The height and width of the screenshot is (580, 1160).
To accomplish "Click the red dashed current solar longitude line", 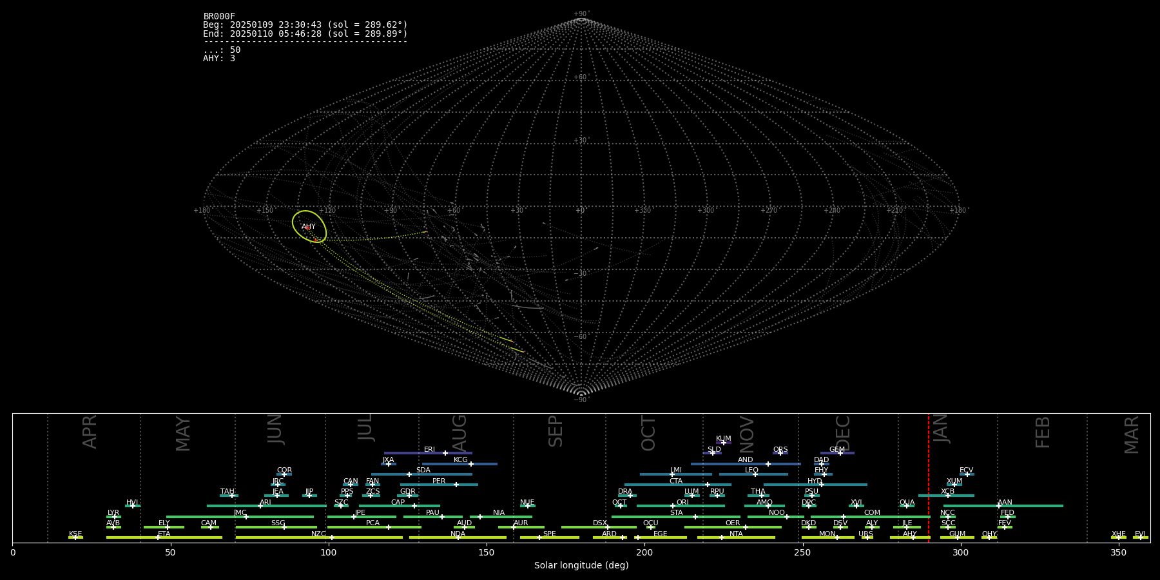I will [x=929, y=478].
